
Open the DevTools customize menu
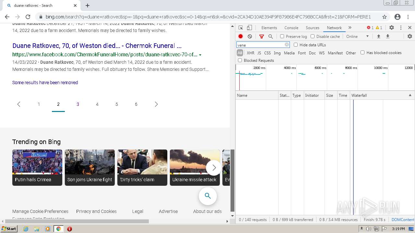(x=401, y=28)
